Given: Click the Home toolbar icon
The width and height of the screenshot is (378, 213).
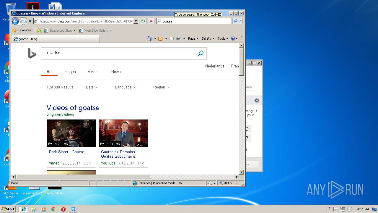Looking at the screenshot, I should [x=150, y=38].
